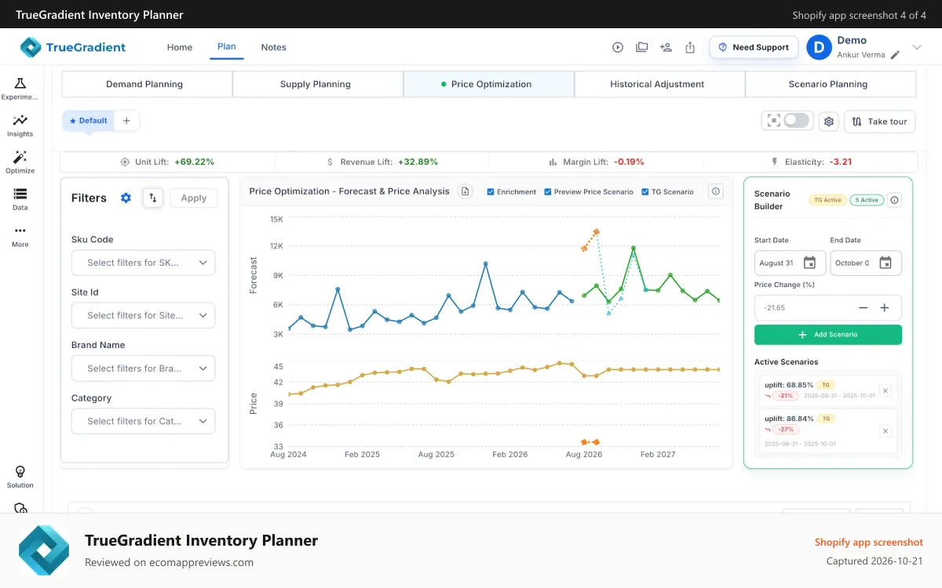The height and width of the screenshot is (588, 942).
Task: Open the End Date calendar icon
Action: 885,263
